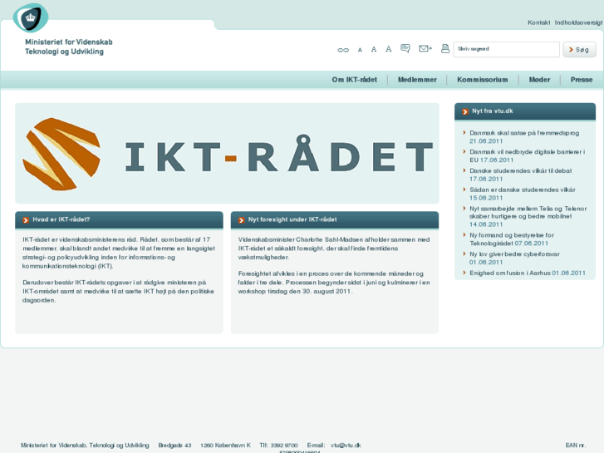
Task: Click the ministry crown logo
Action: 31,17
